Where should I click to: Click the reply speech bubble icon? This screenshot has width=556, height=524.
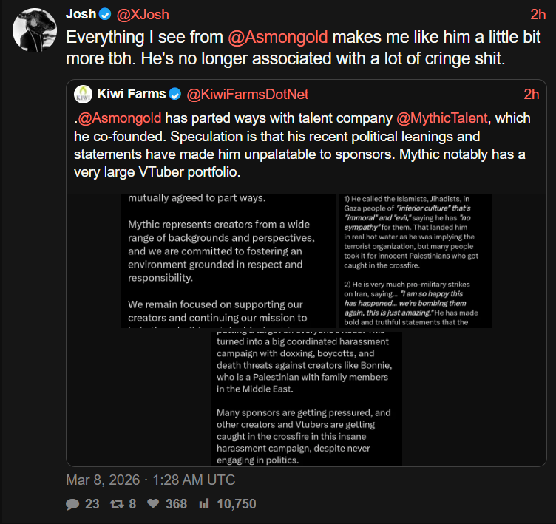(72, 504)
